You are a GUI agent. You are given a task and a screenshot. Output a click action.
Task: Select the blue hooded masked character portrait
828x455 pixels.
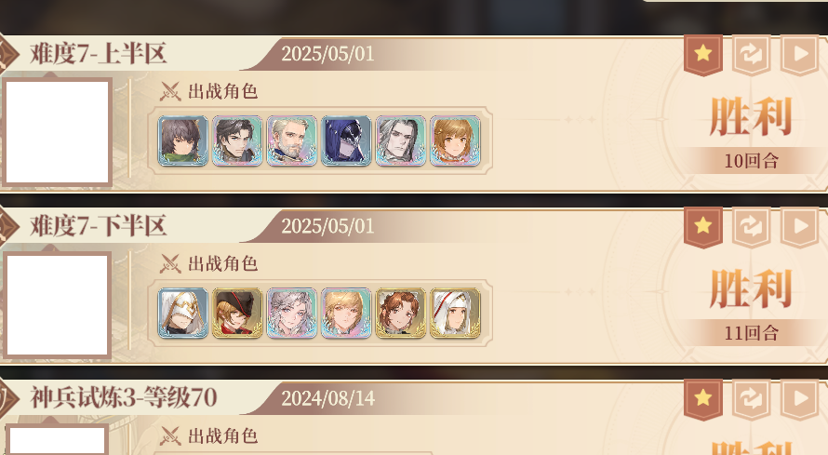tap(346, 141)
